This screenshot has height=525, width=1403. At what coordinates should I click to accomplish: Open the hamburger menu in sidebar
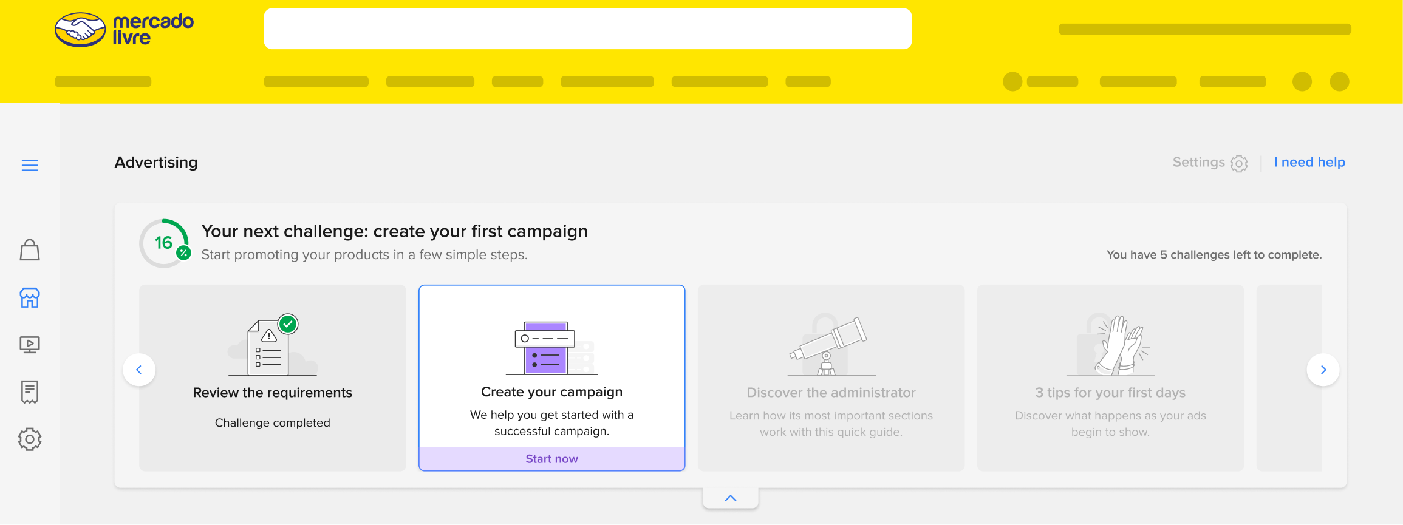coord(30,165)
